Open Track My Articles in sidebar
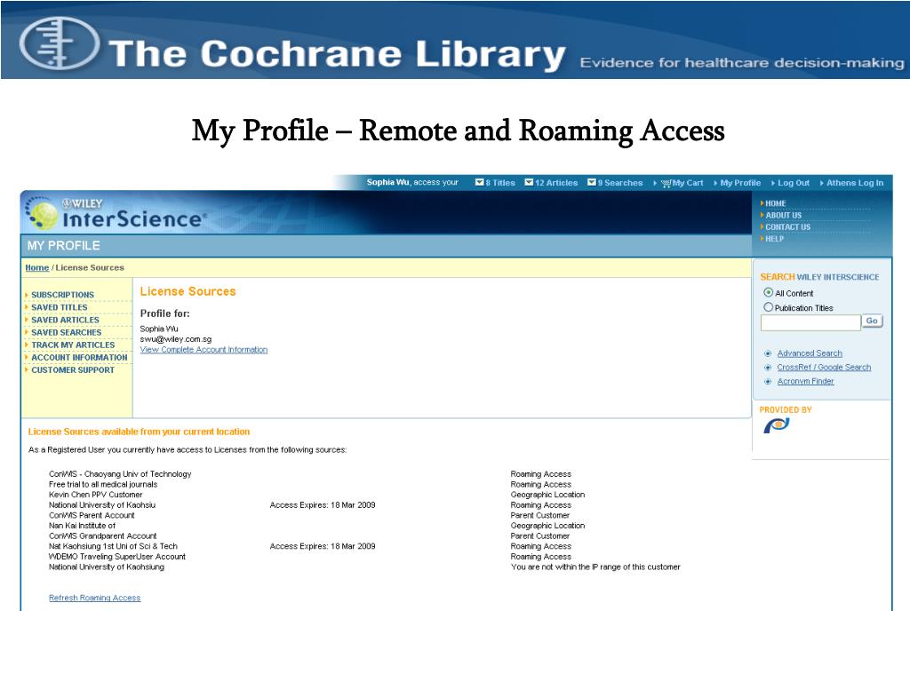Viewport: 910px width, 682px height. (x=73, y=345)
